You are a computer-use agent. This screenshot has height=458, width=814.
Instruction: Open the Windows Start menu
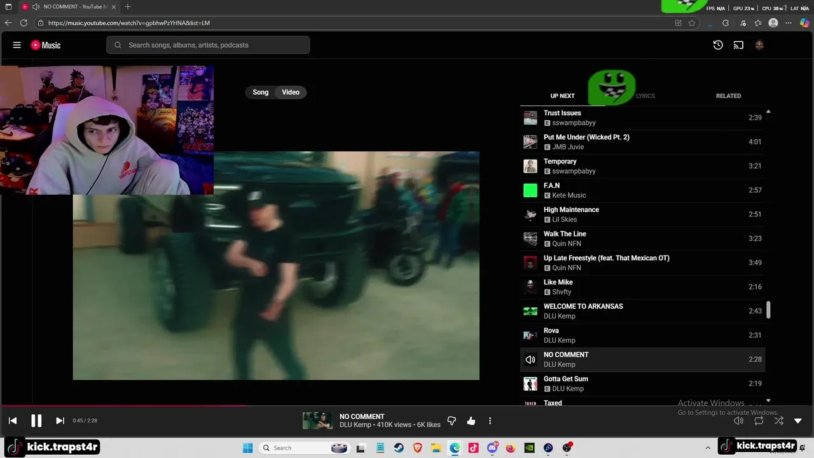coord(248,448)
